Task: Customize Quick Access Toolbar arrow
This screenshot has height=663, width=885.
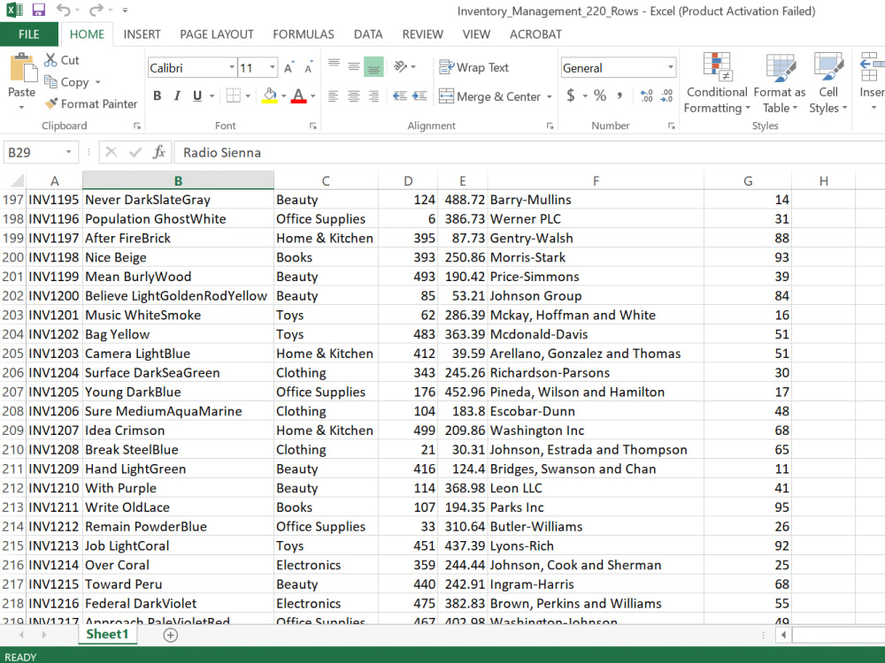Action: click(x=126, y=10)
